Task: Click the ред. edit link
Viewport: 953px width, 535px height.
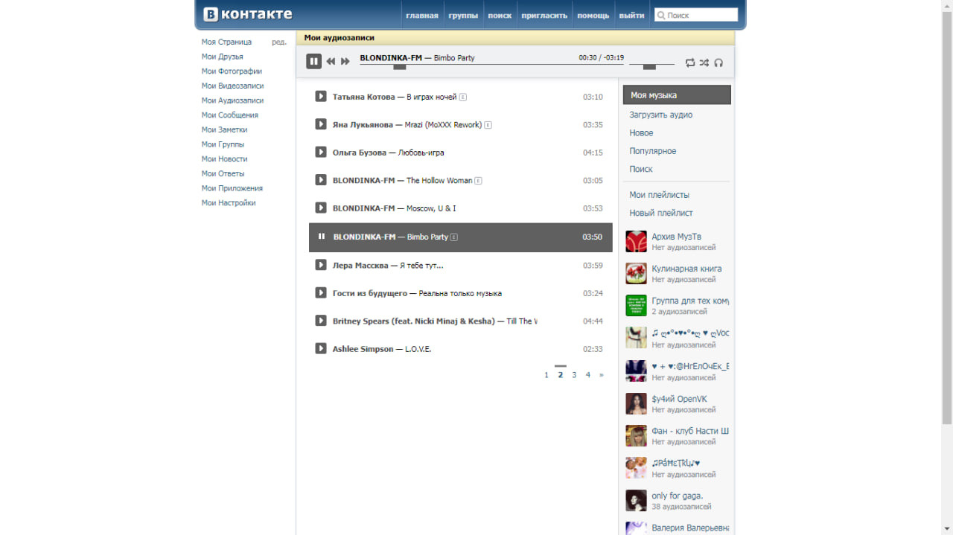Action: coord(279,42)
